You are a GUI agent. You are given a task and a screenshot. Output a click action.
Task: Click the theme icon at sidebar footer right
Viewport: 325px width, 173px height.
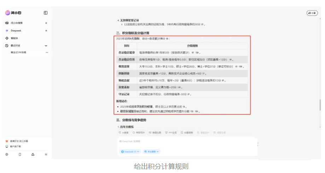point(46,154)
